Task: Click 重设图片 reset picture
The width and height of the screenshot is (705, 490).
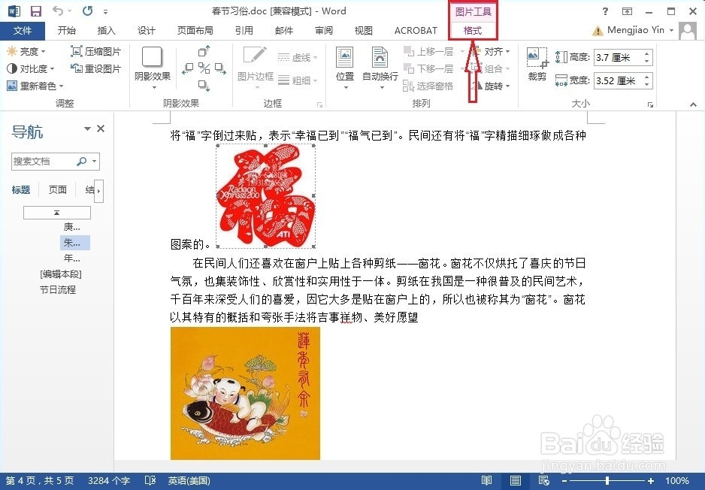Action: coord(96,69)
